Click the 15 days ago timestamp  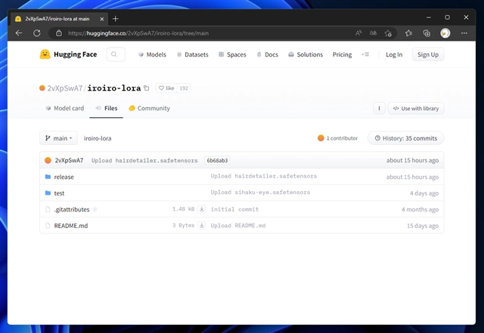coord(423,226)
